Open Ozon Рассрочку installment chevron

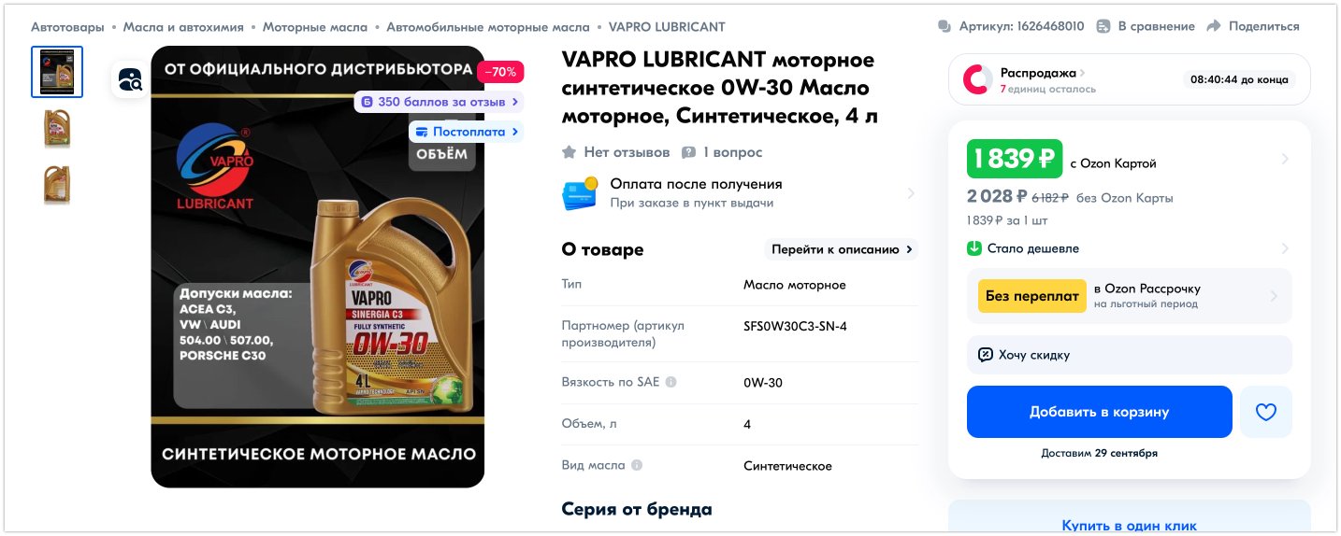tap(1274, 296)
